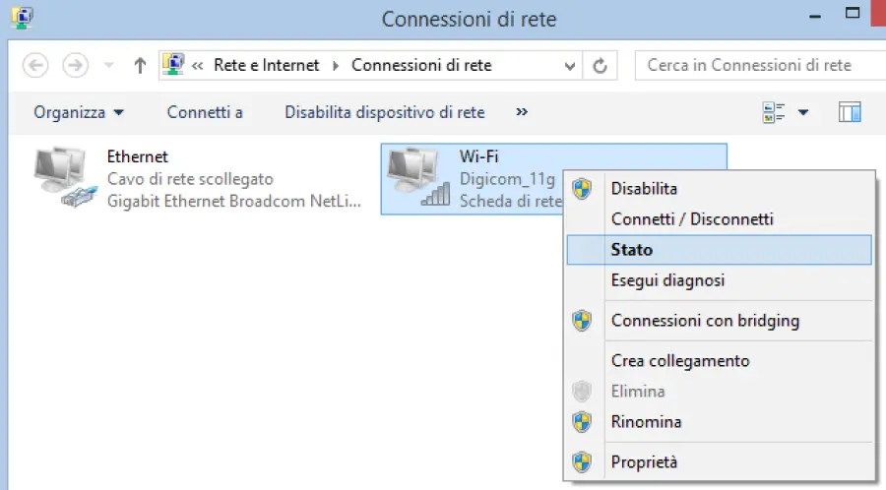Viewport: 886px width, 490px height.
Task: Open the view options dropdown arrow
Action: [x=803, y=112]
